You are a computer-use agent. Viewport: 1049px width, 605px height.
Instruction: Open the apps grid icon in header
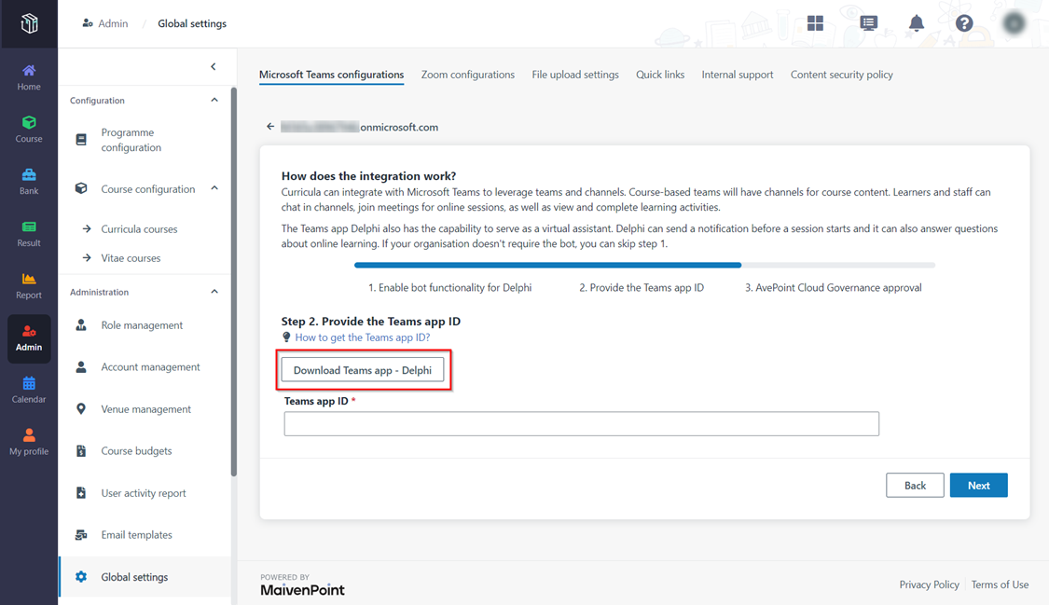(x=815, y=23)
